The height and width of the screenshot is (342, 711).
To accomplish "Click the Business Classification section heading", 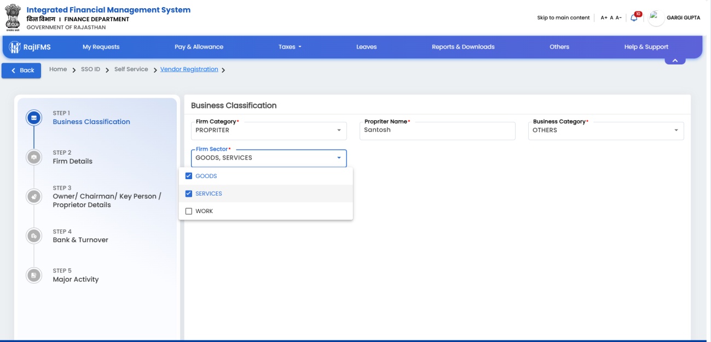I will [x=234, y=105].
